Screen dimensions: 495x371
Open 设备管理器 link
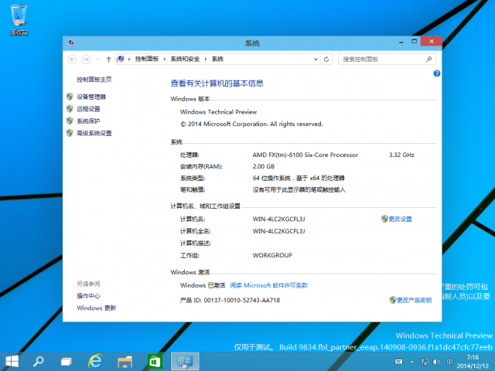coord(91,97)
